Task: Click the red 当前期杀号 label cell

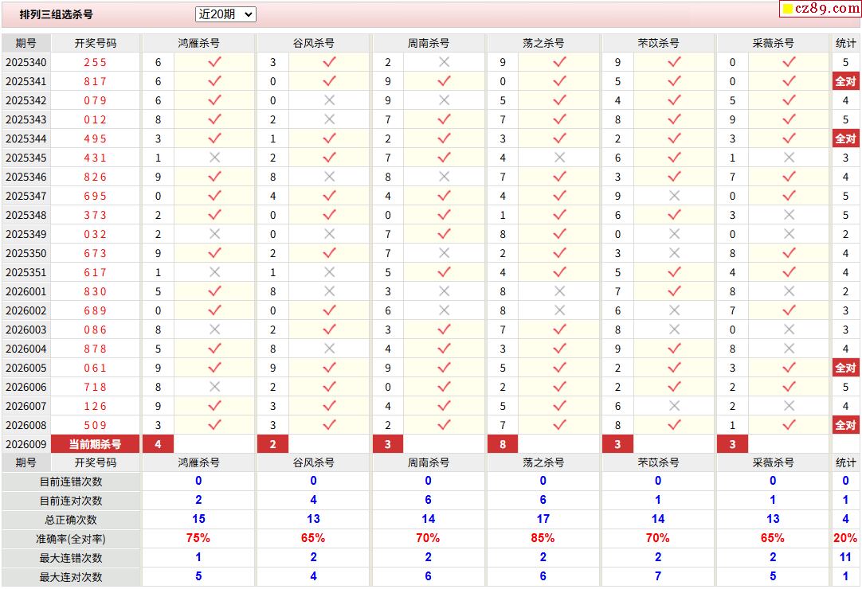Action: pos(95,444)
